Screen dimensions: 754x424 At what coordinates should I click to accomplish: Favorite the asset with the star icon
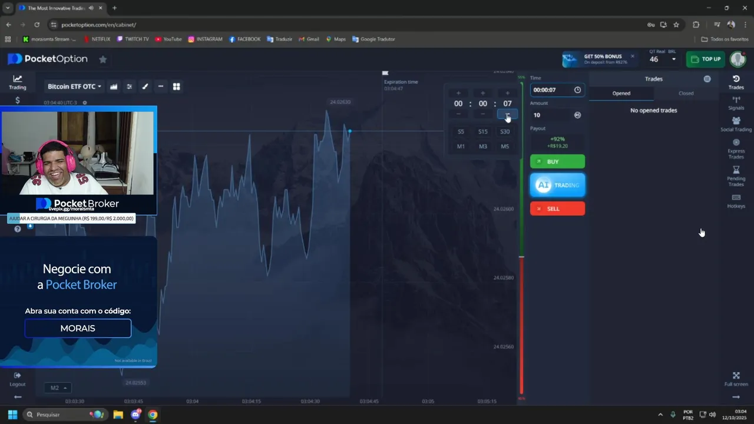point(102,59)
